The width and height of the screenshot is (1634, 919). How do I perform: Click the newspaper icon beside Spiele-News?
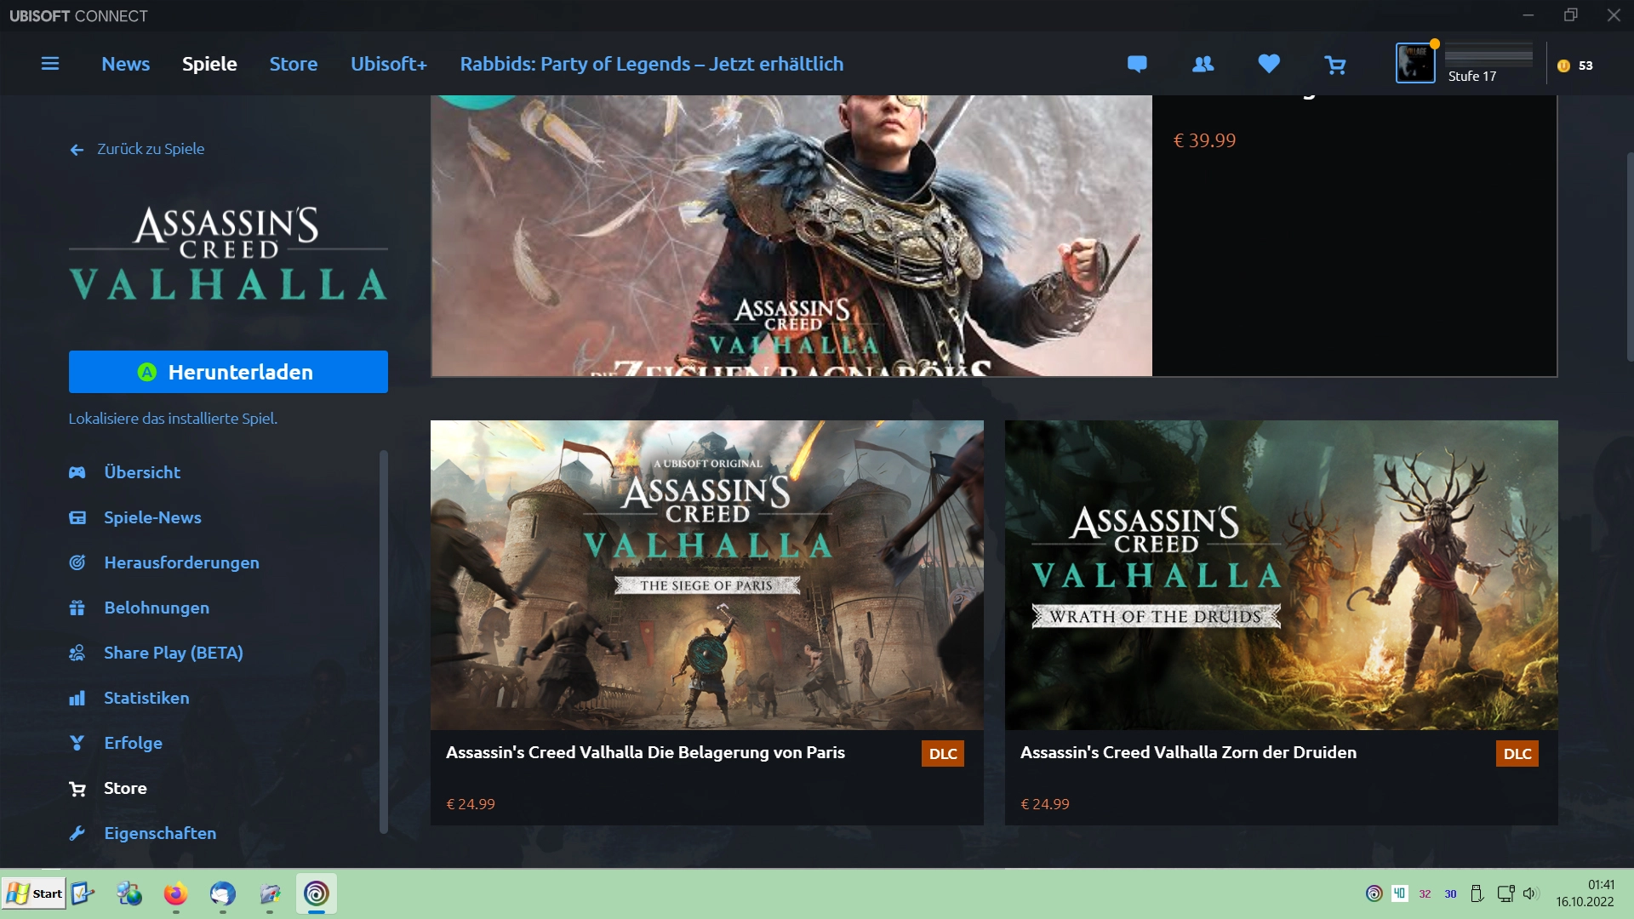[x=77, y=517]
